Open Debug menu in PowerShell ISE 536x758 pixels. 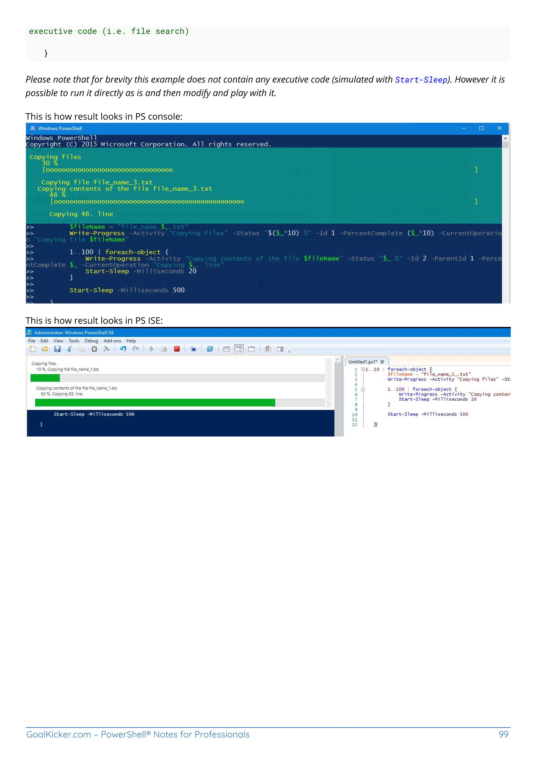coord(91,341)
